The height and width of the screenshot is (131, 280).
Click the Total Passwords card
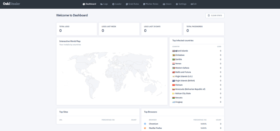(x=204, y=29)
